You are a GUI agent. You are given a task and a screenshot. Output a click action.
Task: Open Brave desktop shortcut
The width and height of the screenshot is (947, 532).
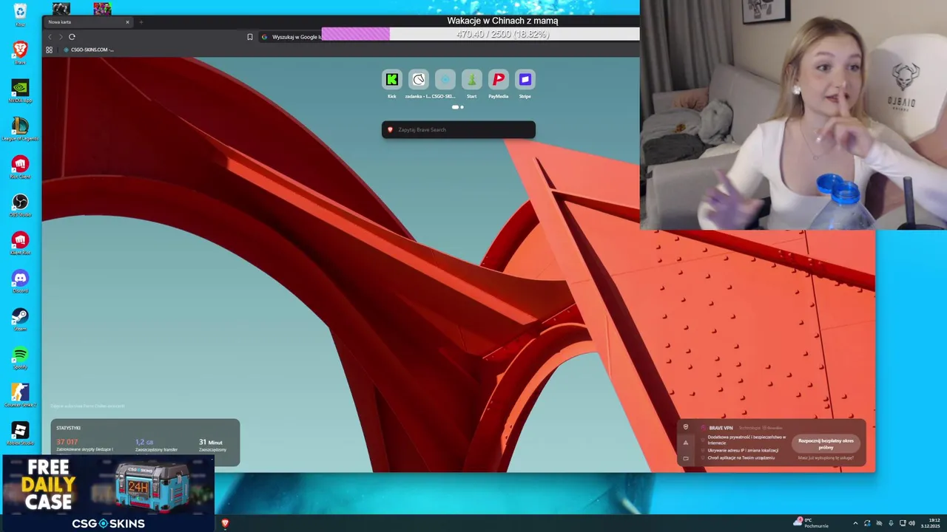click(x=20, y=52)
